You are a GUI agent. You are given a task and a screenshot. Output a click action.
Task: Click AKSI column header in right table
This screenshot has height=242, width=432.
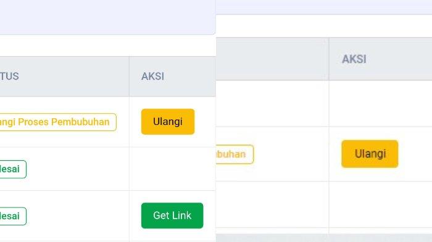354,59
